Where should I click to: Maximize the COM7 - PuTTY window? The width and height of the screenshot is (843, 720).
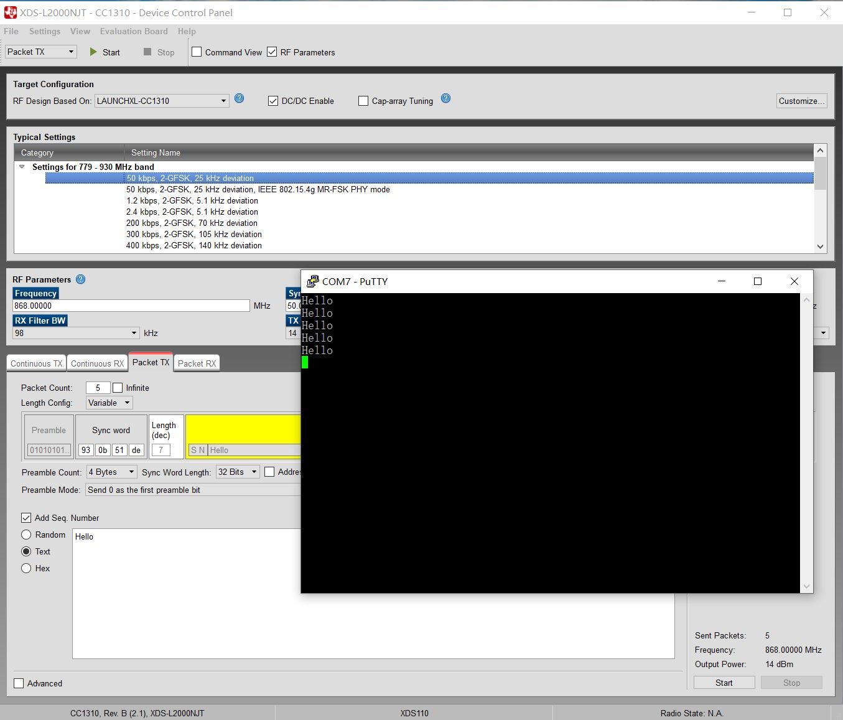(x=758, y=281)
